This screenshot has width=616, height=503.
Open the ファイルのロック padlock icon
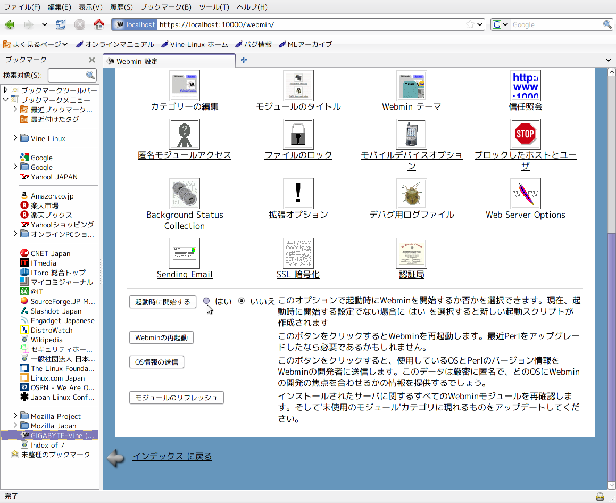pos(298,134)
